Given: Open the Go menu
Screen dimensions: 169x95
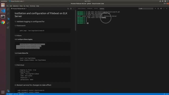Looking at the screenshot, I should pos(25,6).
